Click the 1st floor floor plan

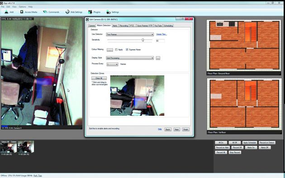[244, 105]
